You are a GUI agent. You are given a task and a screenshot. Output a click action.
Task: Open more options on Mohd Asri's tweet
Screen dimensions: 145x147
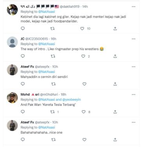pos(134,94)
